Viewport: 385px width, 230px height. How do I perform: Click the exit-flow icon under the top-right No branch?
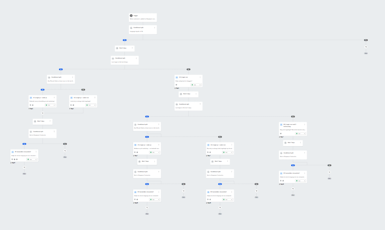click(x=366, y=47)
